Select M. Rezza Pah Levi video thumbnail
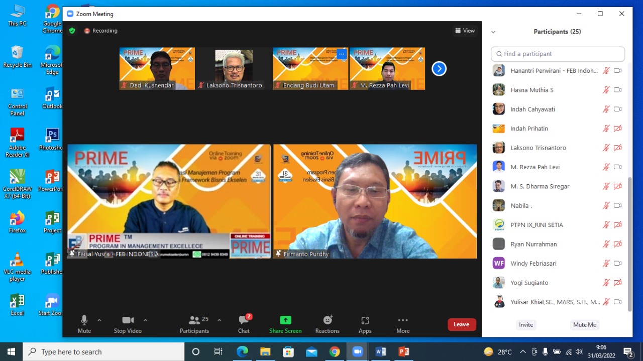Image resolution: width=643 pixels, height=361 pixels. click(x=387, y=69)
